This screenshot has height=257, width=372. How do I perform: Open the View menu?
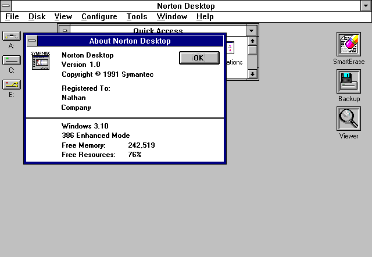pos(63,17)
